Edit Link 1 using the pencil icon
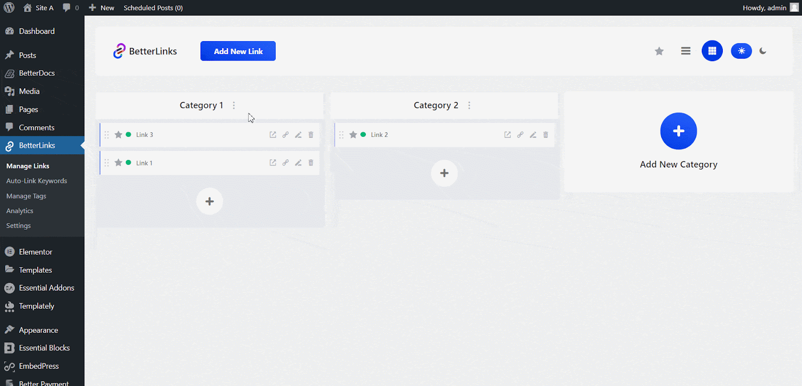The height and width of the screenshot is (386, 802). tap(298, 163)
